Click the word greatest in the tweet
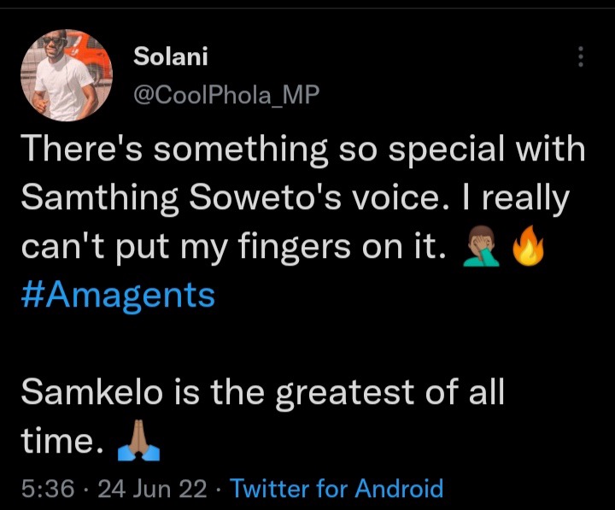615x510 pixels. (345, 394)
